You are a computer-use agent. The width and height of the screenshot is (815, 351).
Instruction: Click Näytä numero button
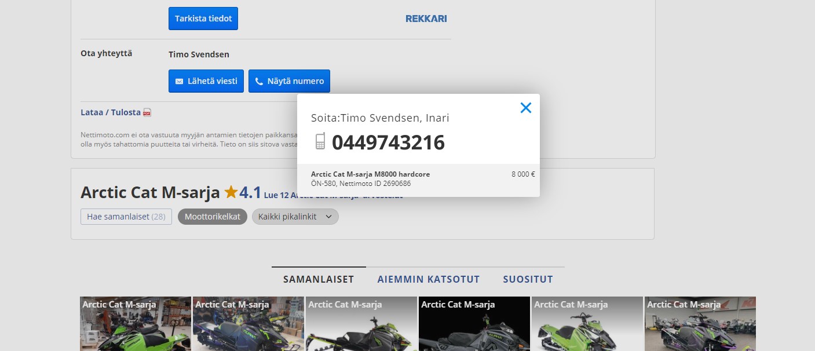coord(289,81)
